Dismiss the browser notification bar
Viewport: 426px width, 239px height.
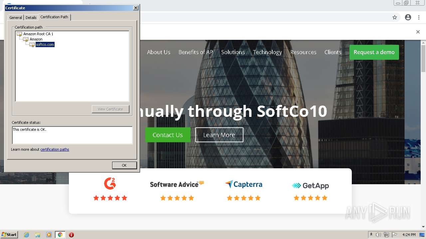418,32
